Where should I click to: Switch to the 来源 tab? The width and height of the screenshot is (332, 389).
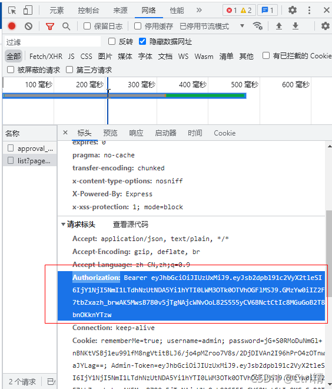tap(121, 10)
